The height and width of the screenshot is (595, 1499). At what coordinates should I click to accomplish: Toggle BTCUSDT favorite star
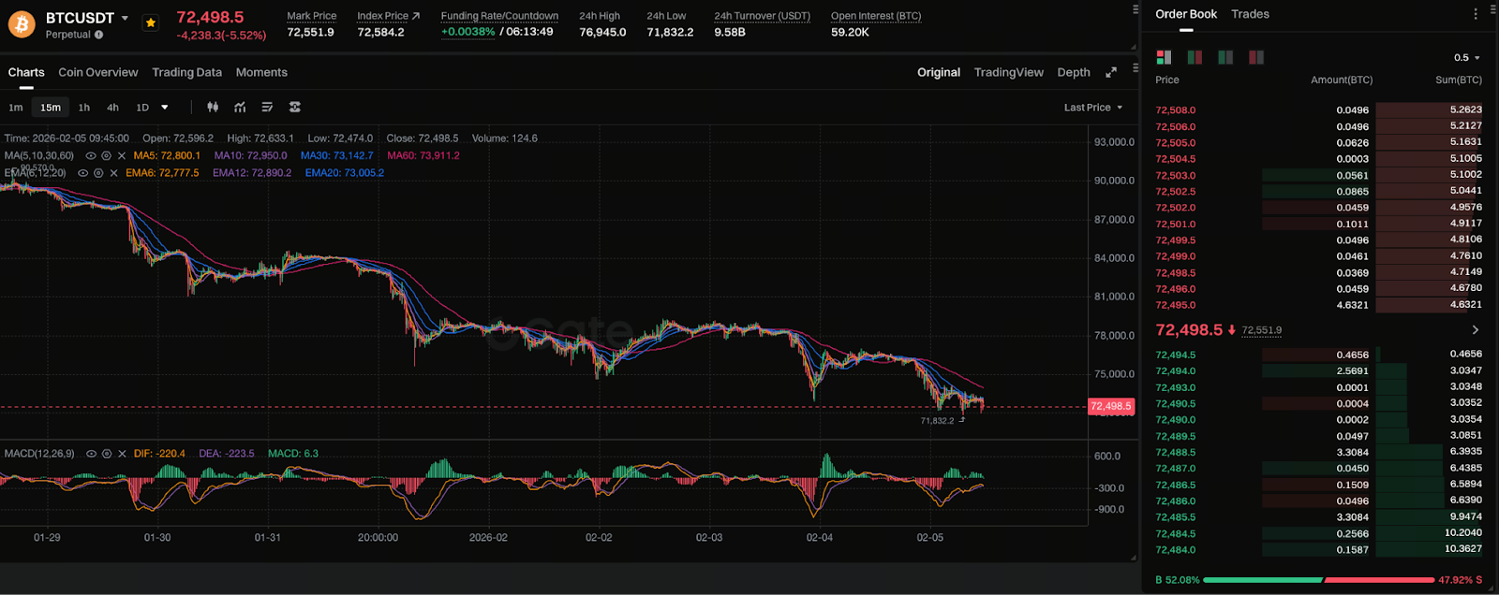[x=151, y=23]
